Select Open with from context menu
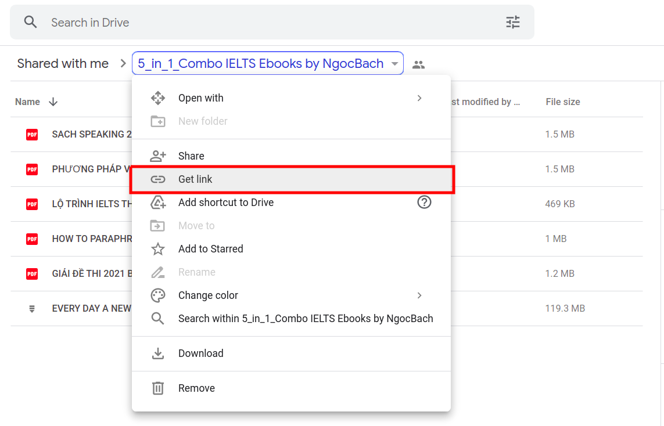The image size is (664, 426). click(292, 98)
